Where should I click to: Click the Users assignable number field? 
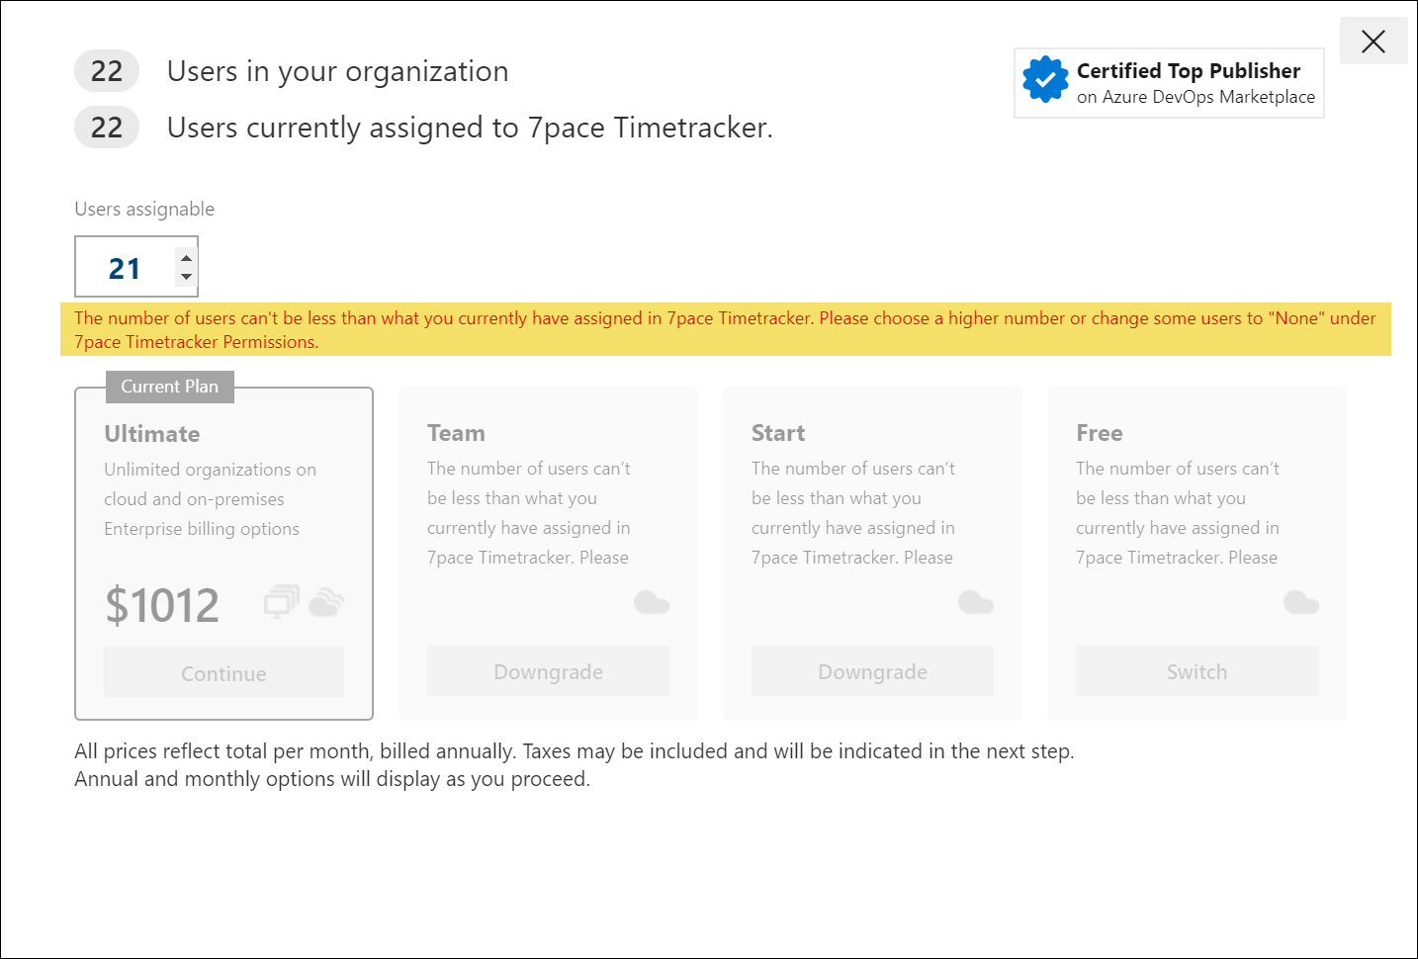(136, 266)
